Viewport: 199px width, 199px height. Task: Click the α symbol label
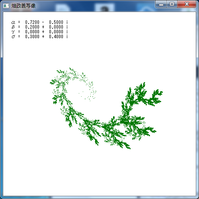(x=13, y=22)
